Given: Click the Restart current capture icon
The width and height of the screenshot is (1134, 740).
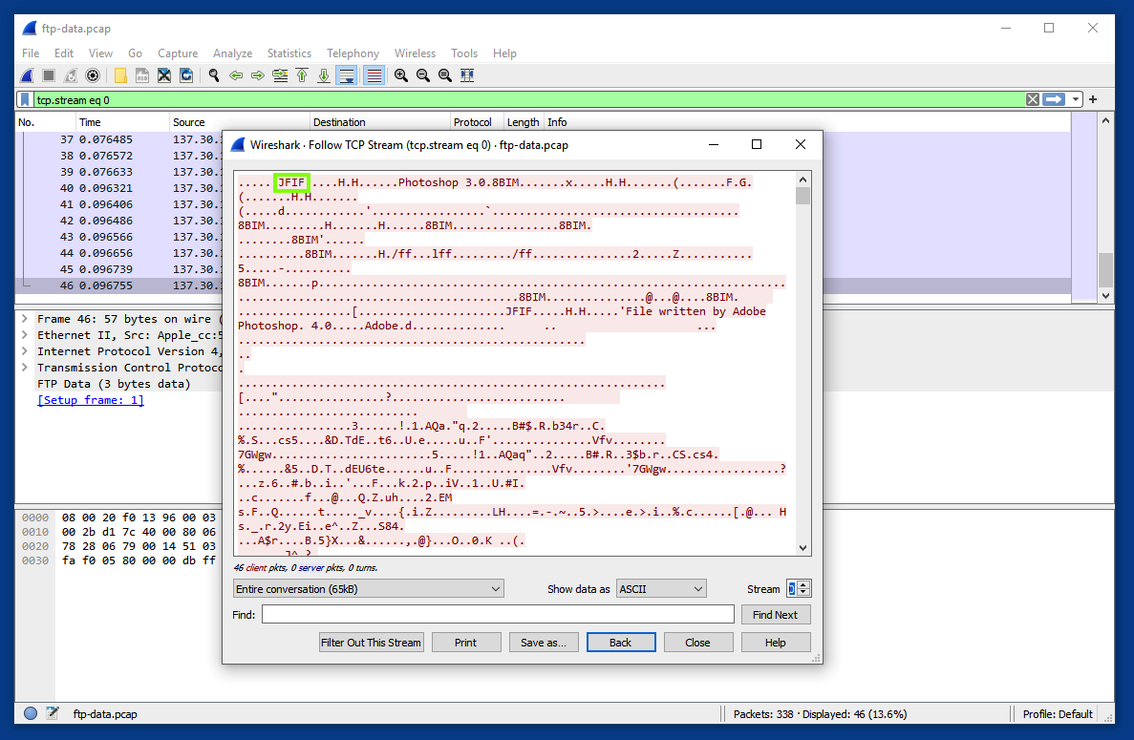Looking at the screenshot, I should click(70, 75).
